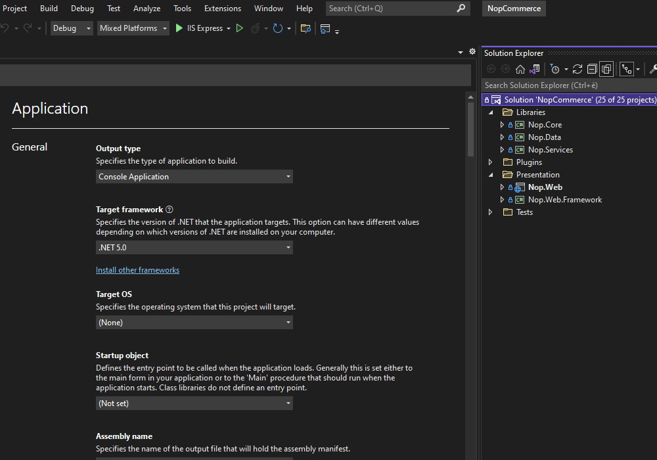Click Collapse All icon in Solution Explorer
This screenshot has width=657, height=460.
592,69
